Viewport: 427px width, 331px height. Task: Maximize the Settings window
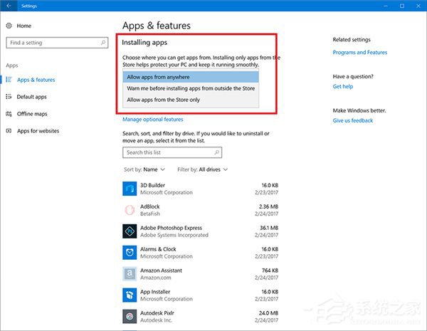click(402, 6)
